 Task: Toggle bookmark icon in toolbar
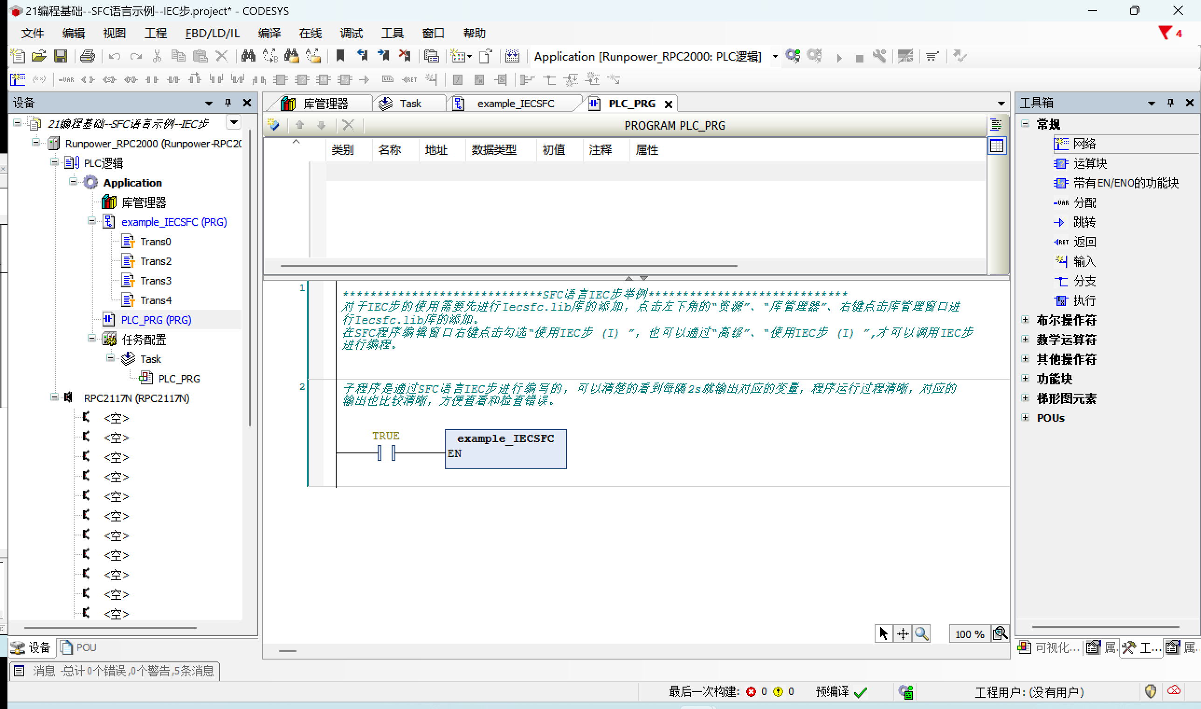coord(340,56)
